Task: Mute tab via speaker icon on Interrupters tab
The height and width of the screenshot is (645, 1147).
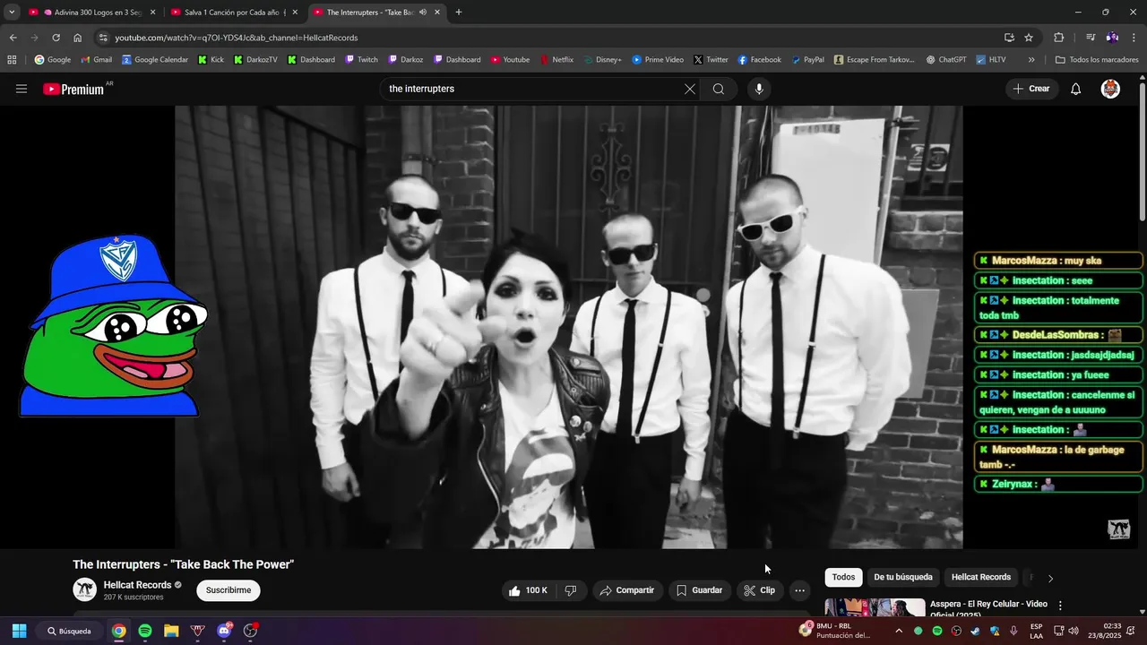Action: tap(422, 13)
